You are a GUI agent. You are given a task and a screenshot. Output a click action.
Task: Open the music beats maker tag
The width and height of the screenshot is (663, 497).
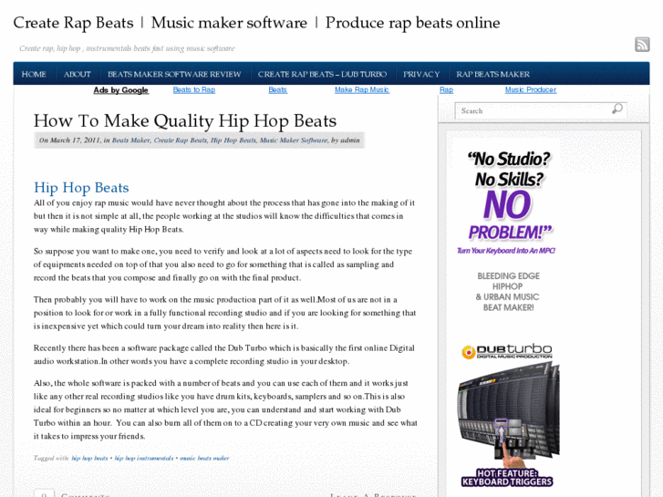(x=204, y=458)
